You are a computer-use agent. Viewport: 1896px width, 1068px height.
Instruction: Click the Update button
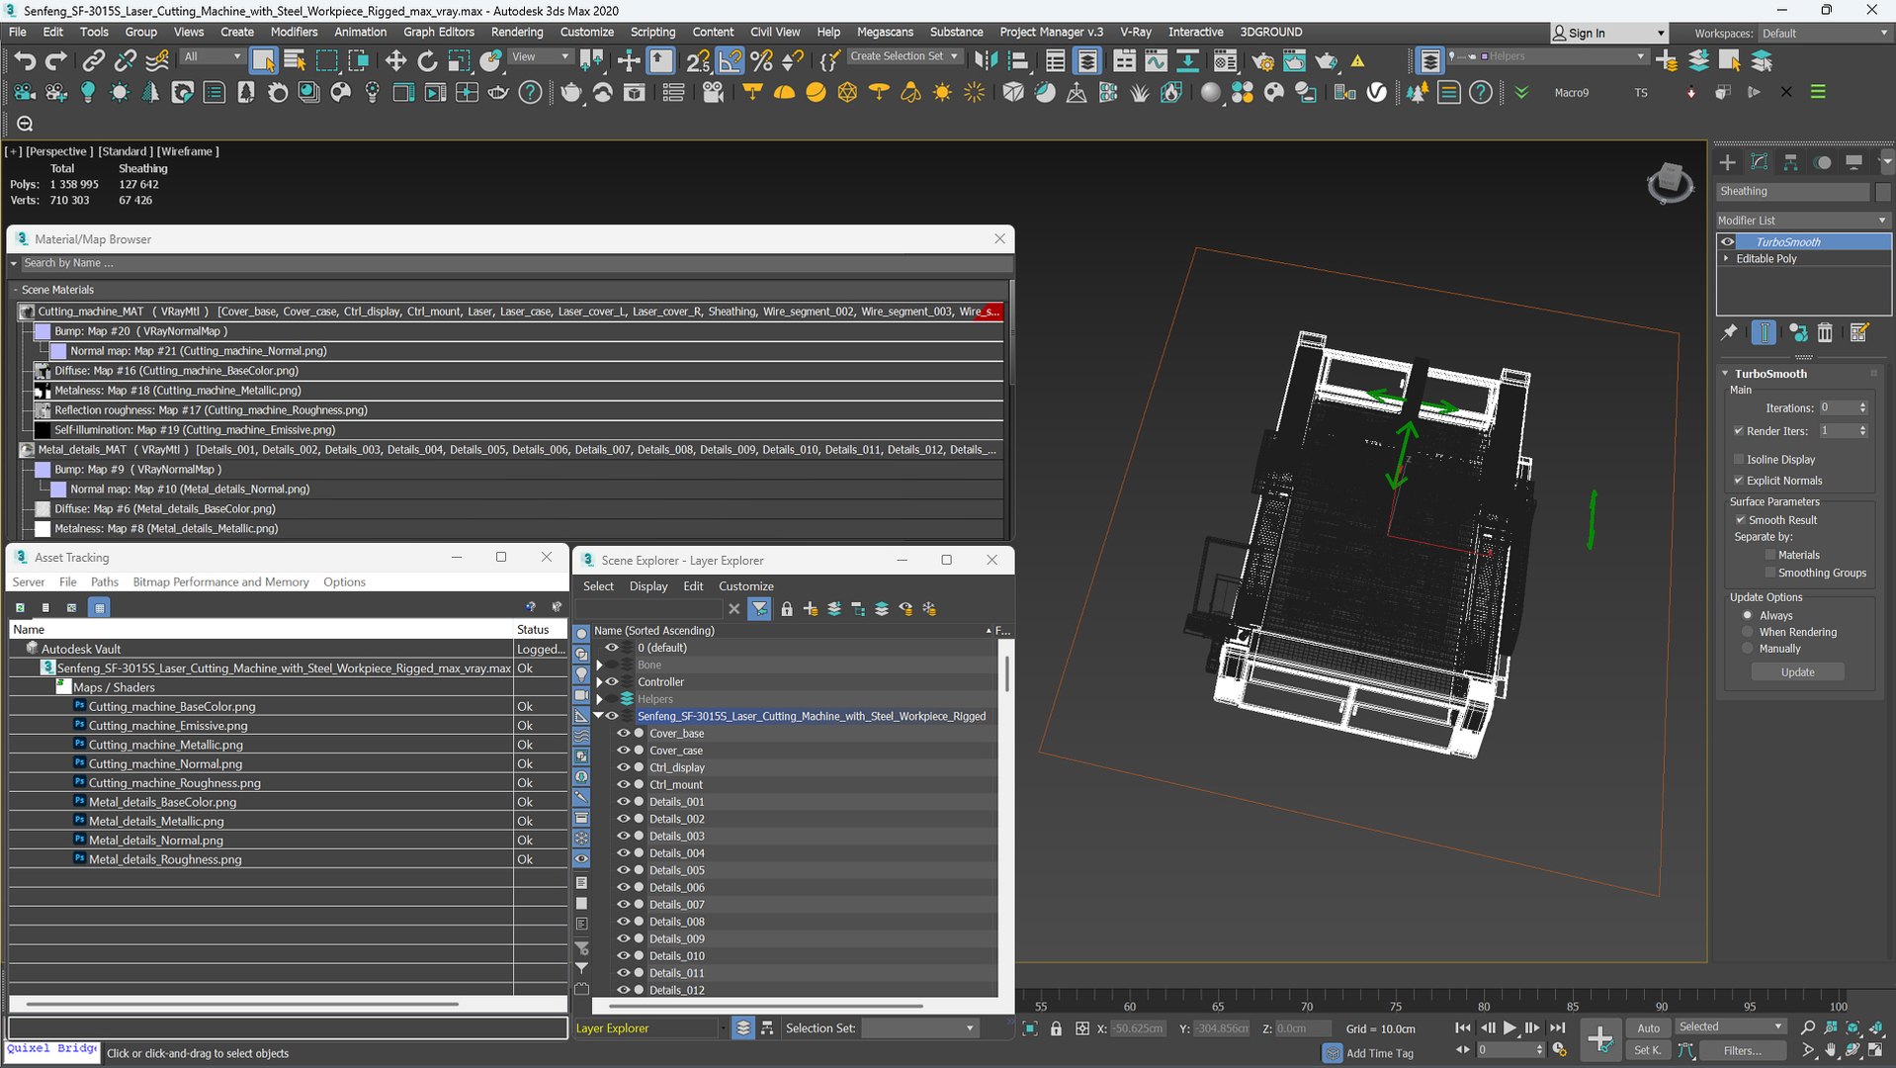(1797, 672)
